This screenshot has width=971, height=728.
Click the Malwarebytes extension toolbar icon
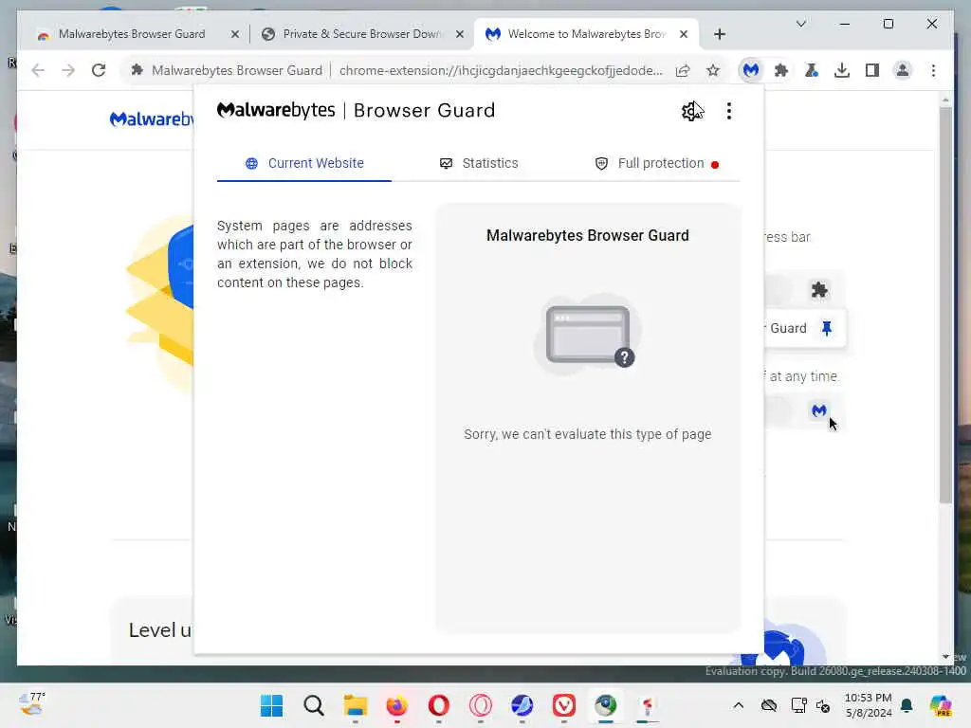click(x=751, y=70)
